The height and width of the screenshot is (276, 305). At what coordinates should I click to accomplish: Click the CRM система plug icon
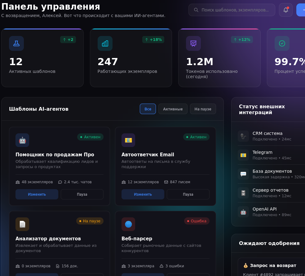tap(243, 136)
